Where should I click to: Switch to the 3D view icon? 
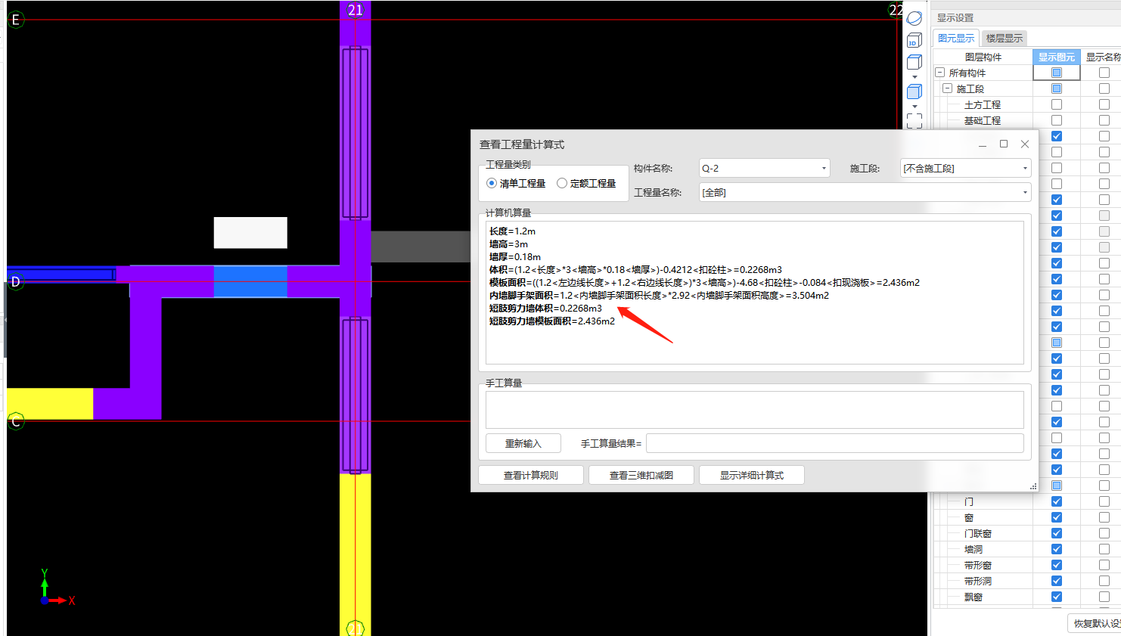(914, 40)
